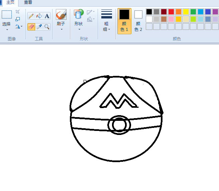
Task: Select the Text tool
Action: (x=47, y=16)
